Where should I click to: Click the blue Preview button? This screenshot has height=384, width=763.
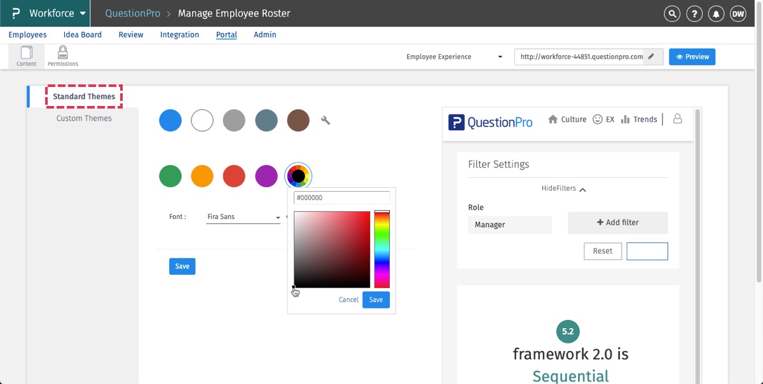[x=692, y=56]
